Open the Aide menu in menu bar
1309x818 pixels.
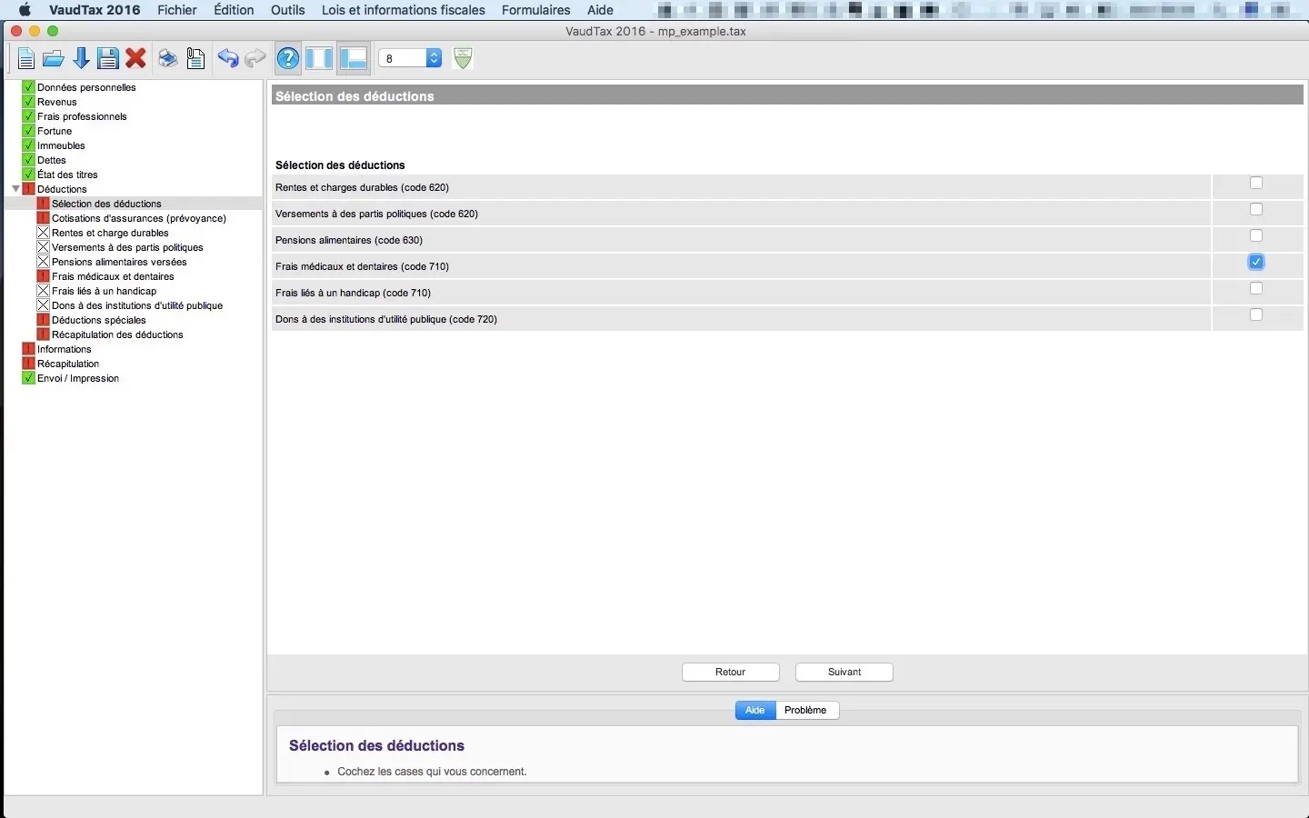point(600,10)
